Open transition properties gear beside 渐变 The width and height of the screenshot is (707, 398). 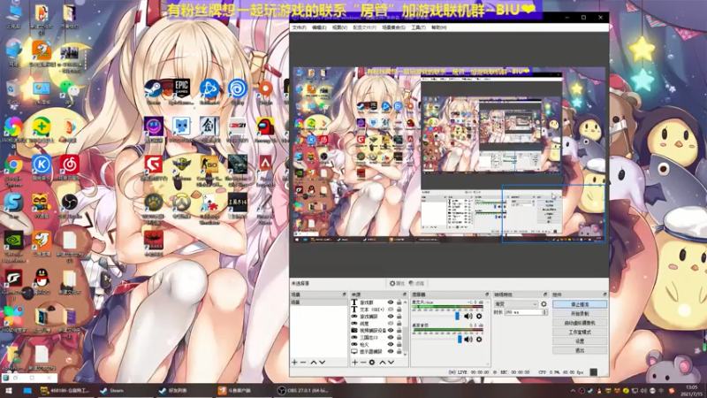pos(544,304)
